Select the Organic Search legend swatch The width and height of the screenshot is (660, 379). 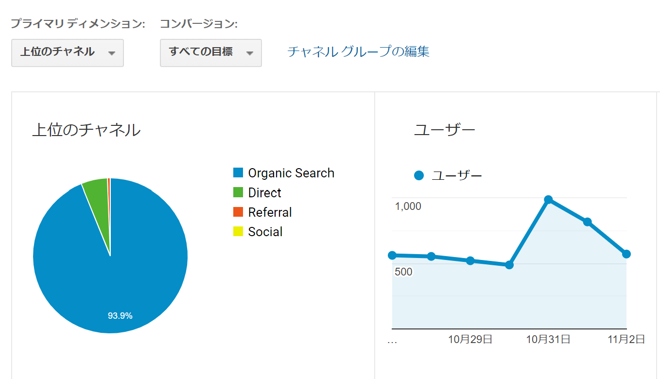[238, 172]
